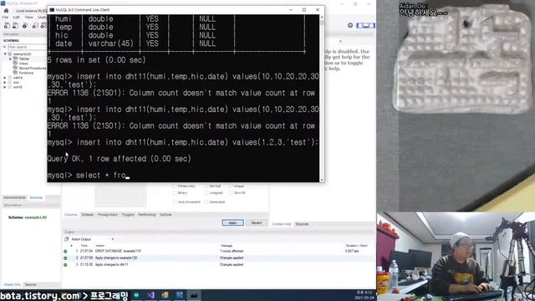Click the new SQL tab toolbar icon
The height and width of the screenshot is (301, 535).
[7, 26]
